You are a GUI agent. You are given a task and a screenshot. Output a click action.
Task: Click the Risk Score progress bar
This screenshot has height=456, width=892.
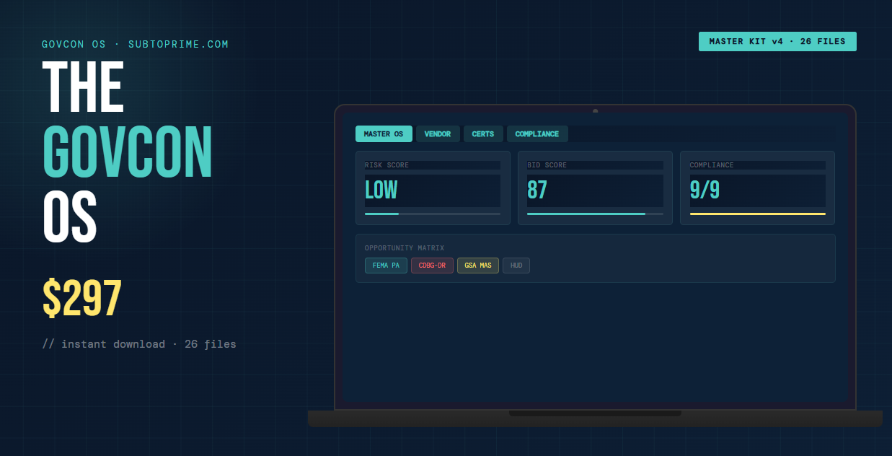(432, 214)
